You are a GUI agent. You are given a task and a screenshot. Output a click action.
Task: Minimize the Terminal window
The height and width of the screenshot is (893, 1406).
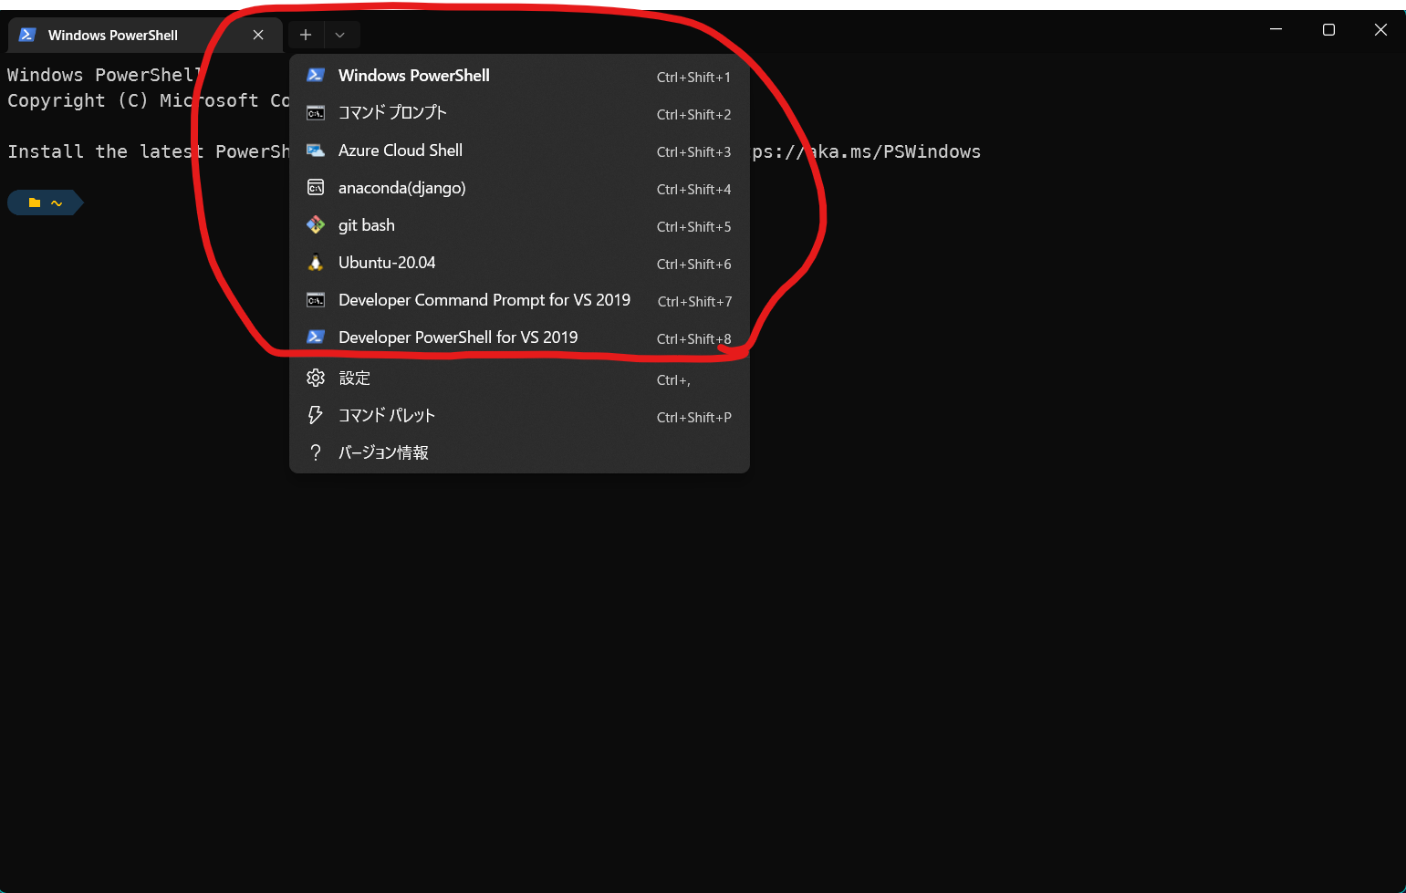click(1276, 29)
